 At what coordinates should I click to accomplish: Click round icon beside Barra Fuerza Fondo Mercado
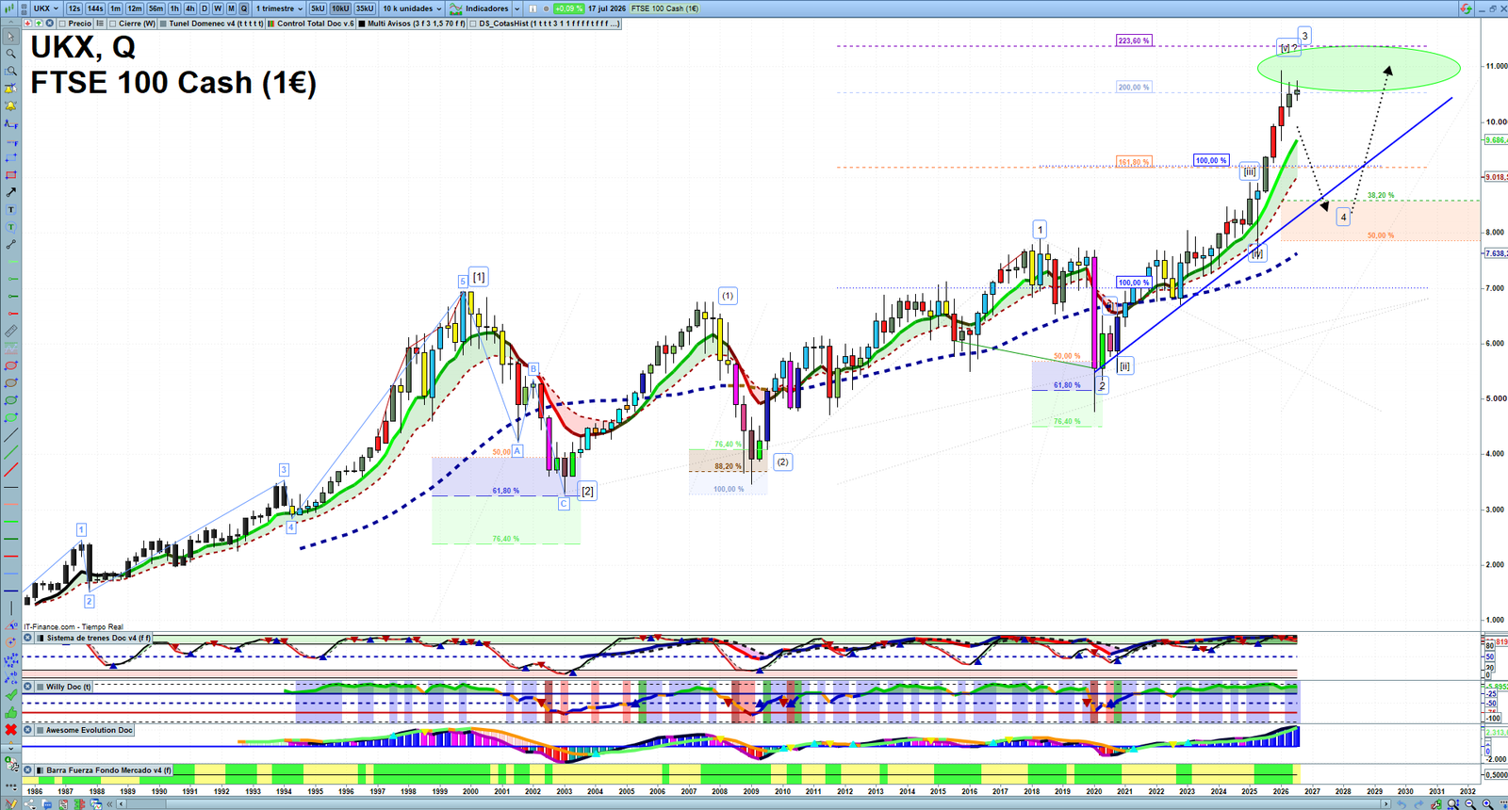[x=29, y=770]
